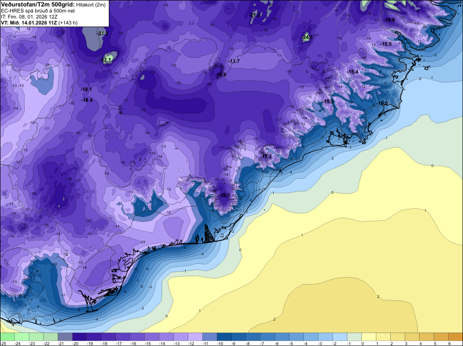Select the dark blue legend swatch between -10 and -9
Viewport: 463px width, 346px height.
pos(224,337)
